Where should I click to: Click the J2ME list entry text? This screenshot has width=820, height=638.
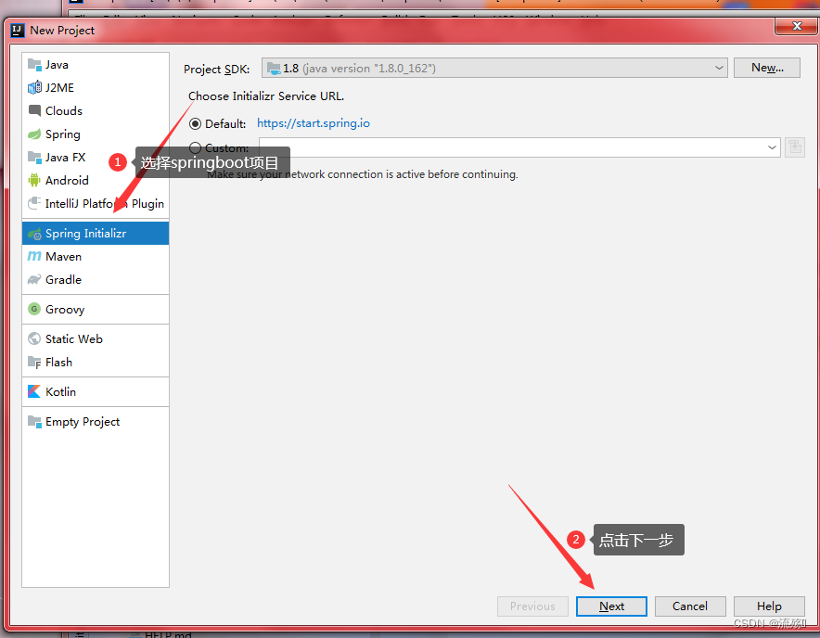[x=59, y=88]
